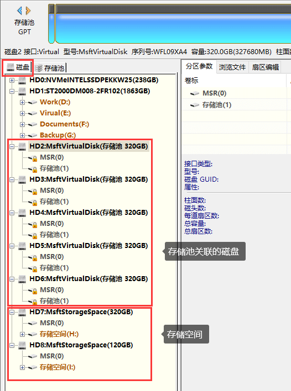Expand the Documents(F:) partition node
Screen dimensions: 291x391
[22, 124]
